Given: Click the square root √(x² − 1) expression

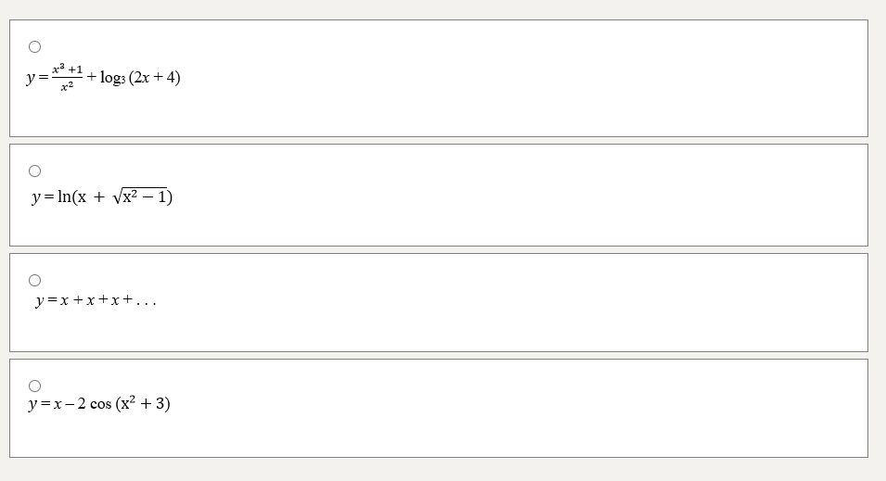Looking at the screenshot, I should pyautogui.click(x=138, y=196).
